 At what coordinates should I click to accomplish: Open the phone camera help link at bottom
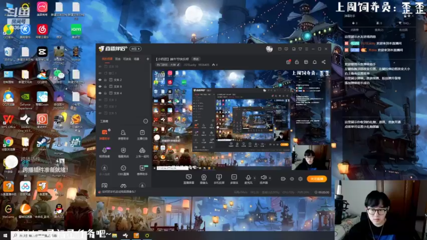(118, 192)
